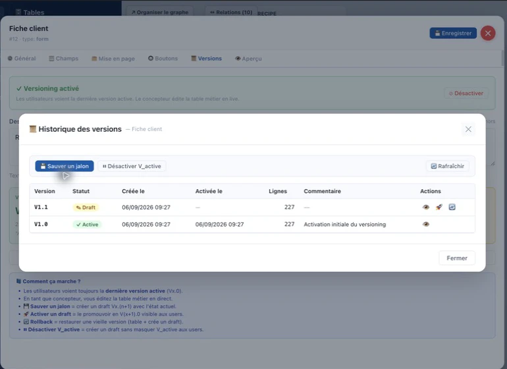Click the Désactiver versioning button
507x369 pixels.
tap(466, 93)
